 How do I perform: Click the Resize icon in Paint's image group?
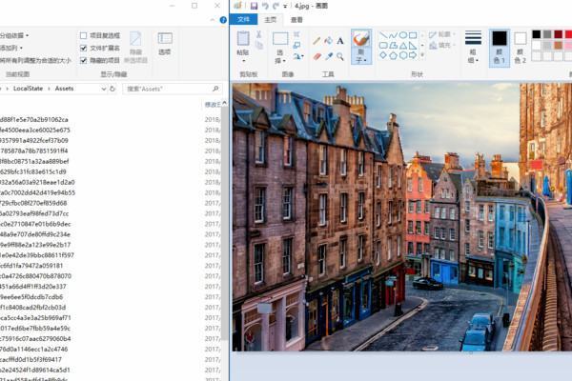click(296, 45)
